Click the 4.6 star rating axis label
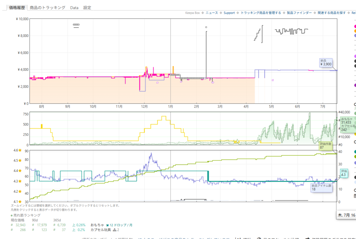The width and height of the screenshot is (356, 239). click(17, 150)
